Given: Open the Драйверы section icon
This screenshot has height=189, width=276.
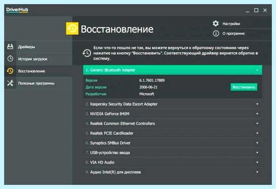Looking at the screenshot, I should pos(10,47).
